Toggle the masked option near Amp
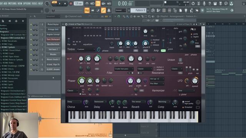This screenshot has width=246, height=138. [155, 40]
